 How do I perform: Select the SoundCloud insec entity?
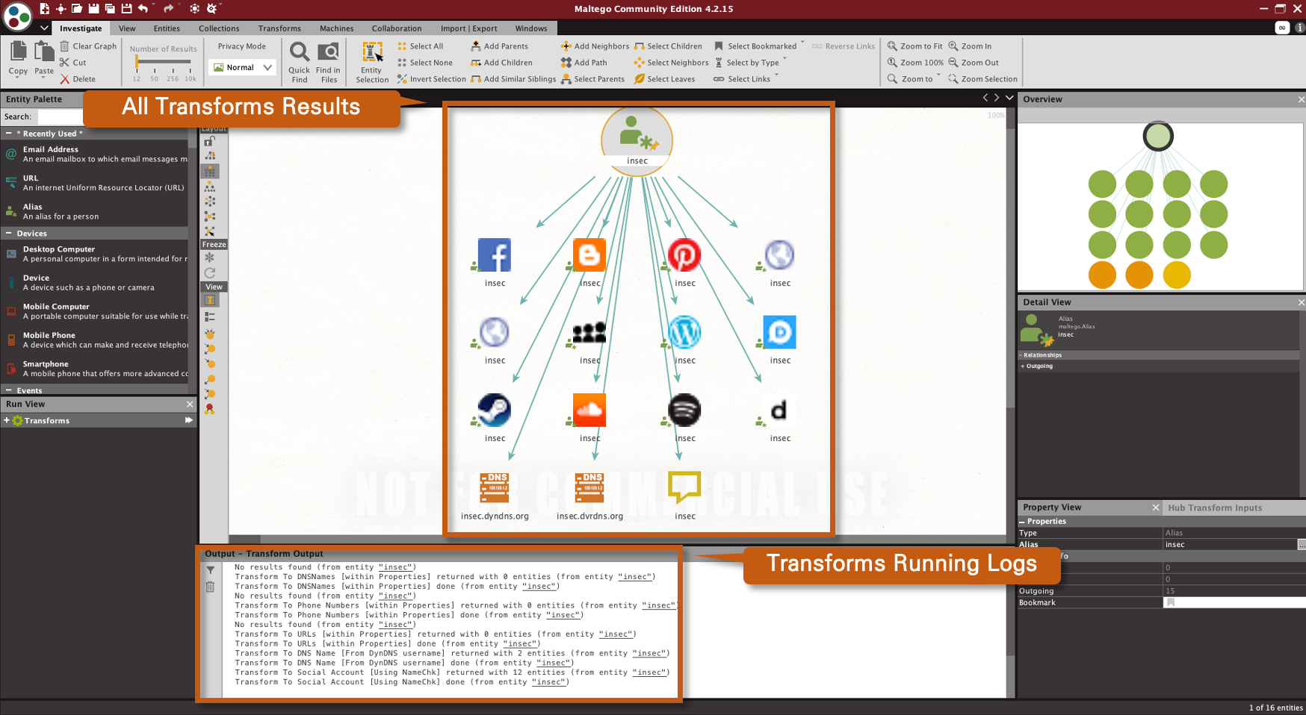pyautogui.click(x=589, y=410)
